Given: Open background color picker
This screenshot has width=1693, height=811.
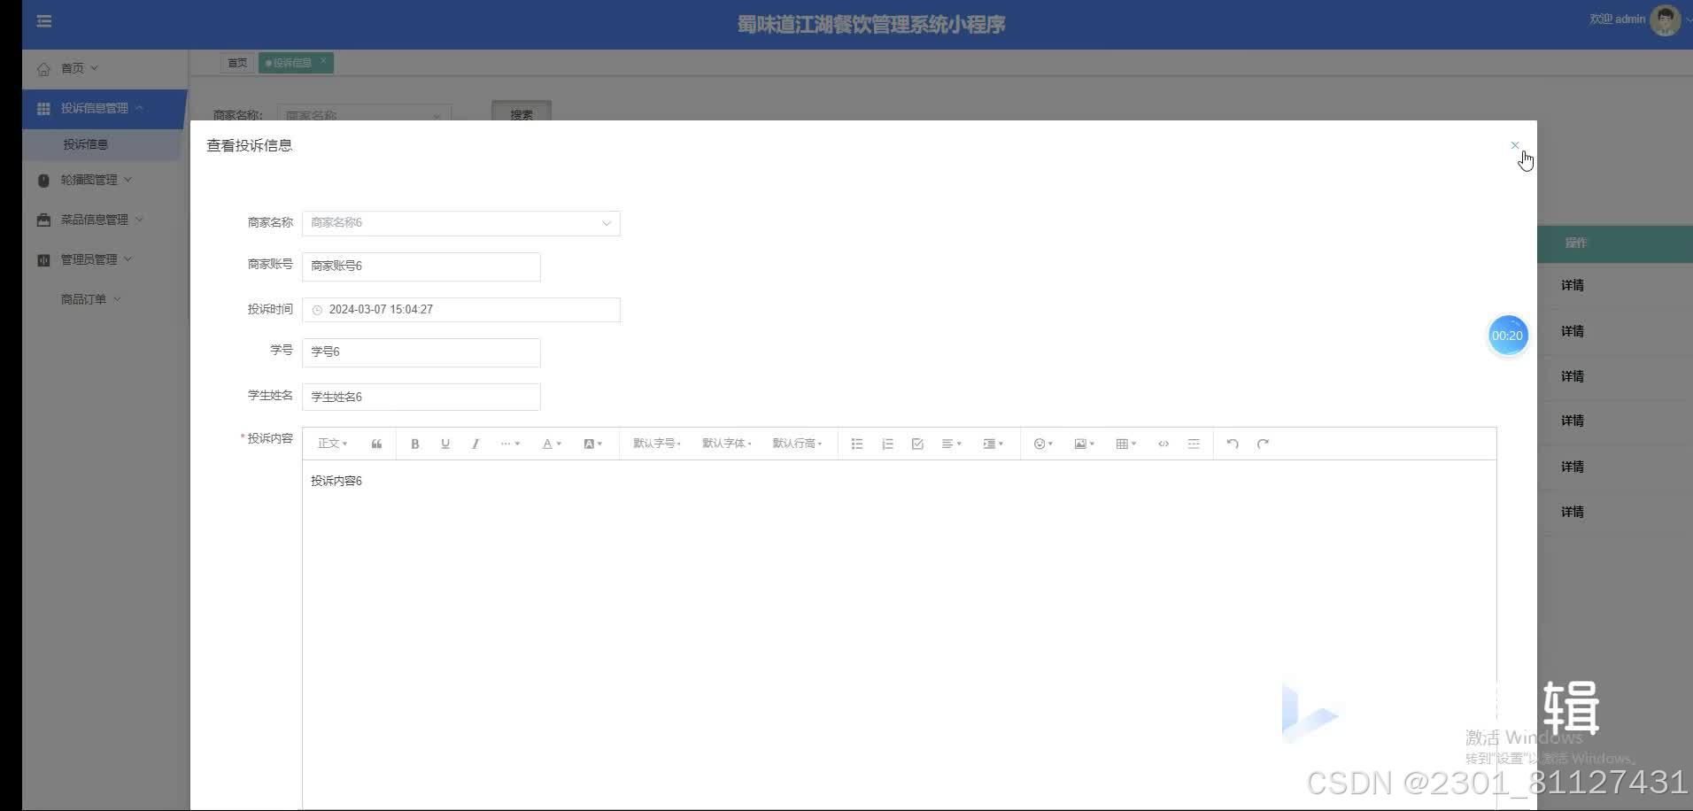Looking at the screenshot, I should pos(592,444).
